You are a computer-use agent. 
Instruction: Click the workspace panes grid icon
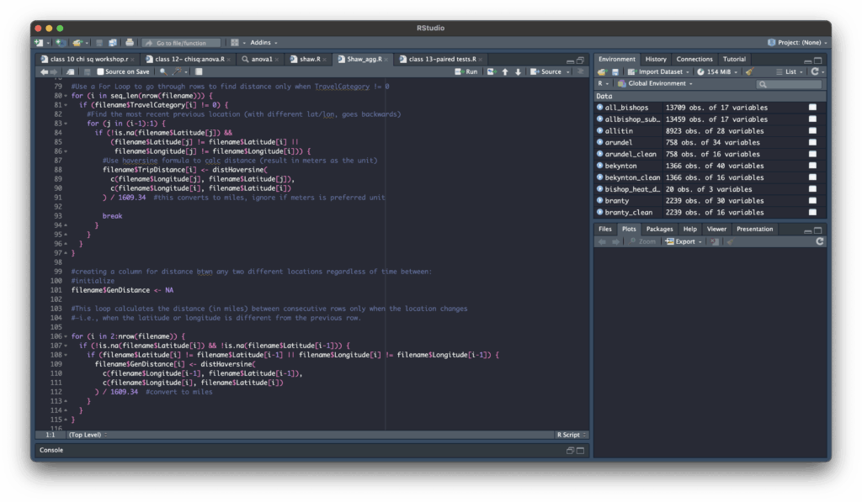(x=235, y=42)
